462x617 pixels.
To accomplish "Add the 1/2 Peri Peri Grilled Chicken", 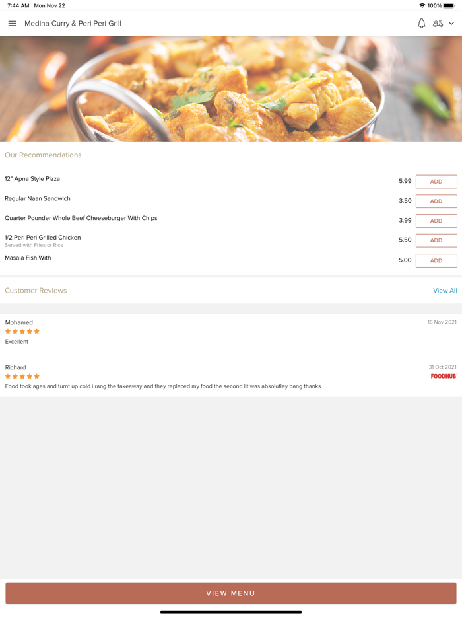I will click(x=436, y=240).
